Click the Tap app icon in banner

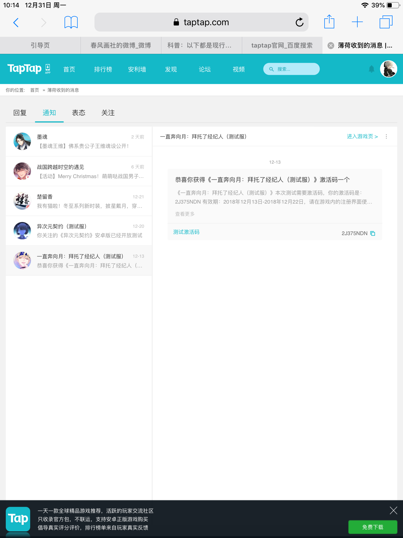pyautogui.click(x=18, y=519)
